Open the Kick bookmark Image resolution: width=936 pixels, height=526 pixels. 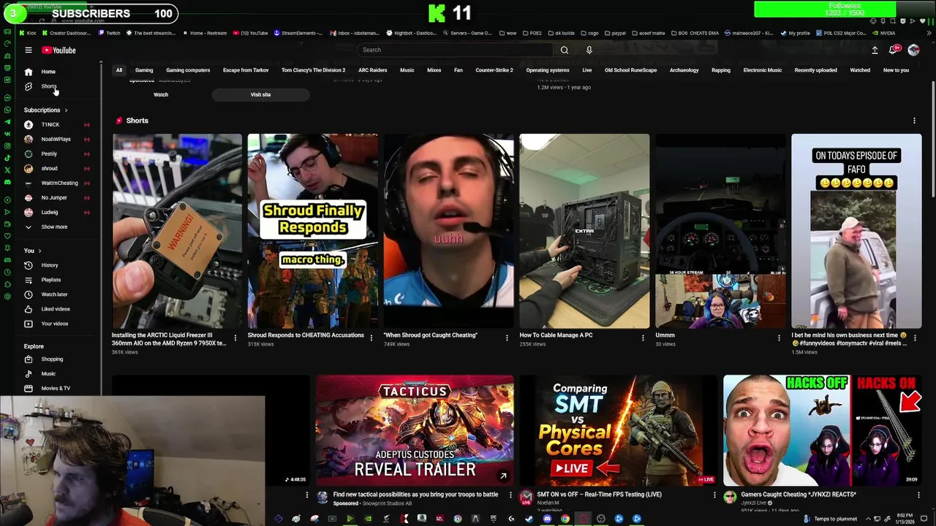point(28,33)
